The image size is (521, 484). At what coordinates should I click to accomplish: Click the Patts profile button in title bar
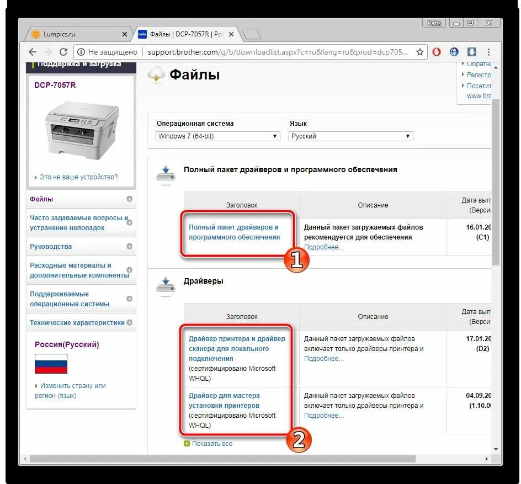(434, 23)
